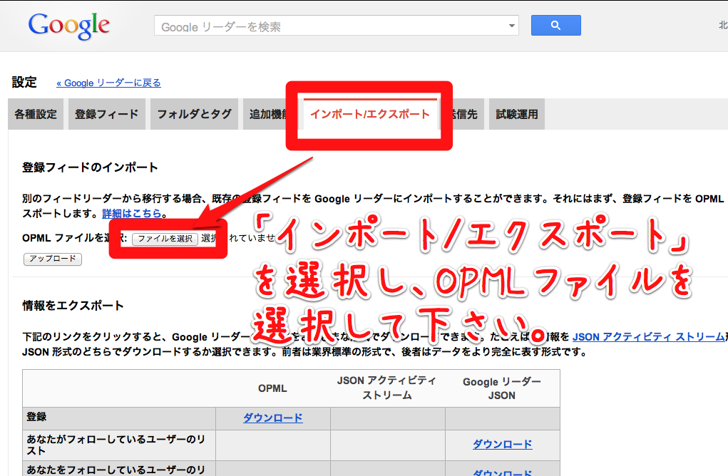The width and height of the screenshot is (728, 476).
Task: Switch to the 送信先 tab
Action: click(467, 114)
